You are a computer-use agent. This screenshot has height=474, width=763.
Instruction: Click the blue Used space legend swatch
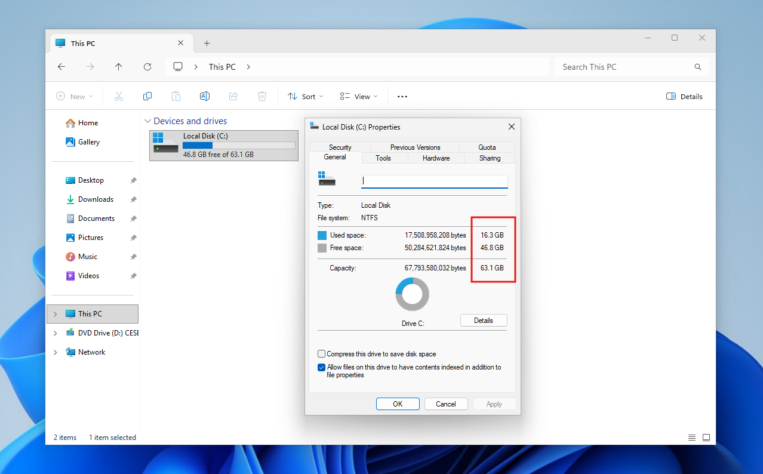pyautogui.click(x=321, y=235)
